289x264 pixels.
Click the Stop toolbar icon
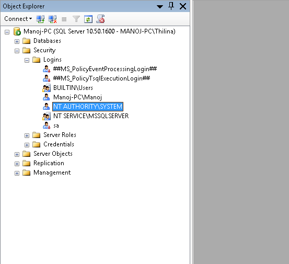[64, 19]
